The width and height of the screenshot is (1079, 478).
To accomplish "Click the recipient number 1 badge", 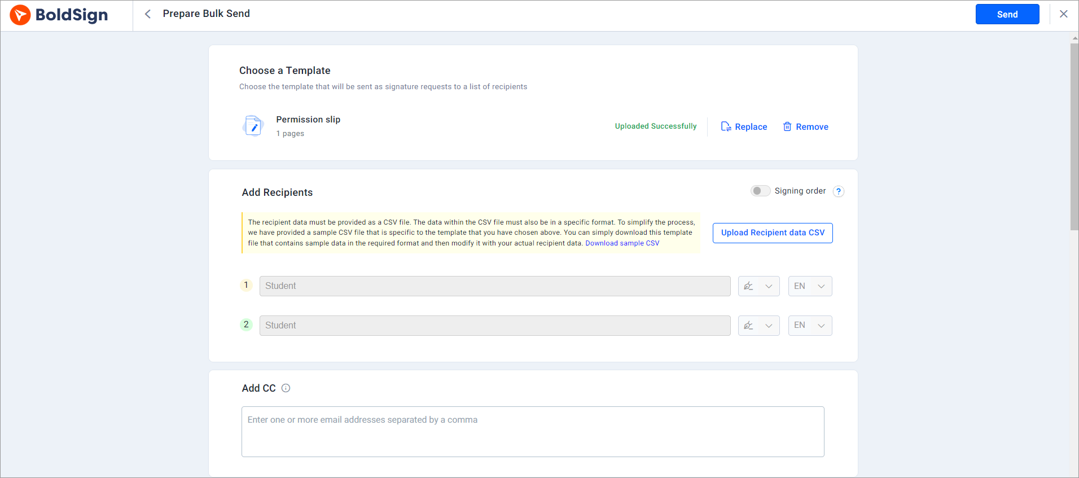I will point(246,285).
